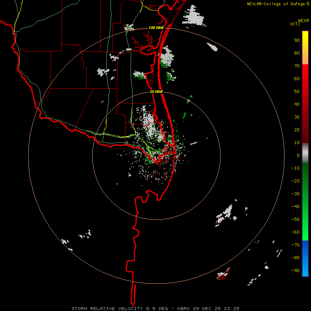Click the -10 scale value
311x311 pixels.
tap(295, 168)
